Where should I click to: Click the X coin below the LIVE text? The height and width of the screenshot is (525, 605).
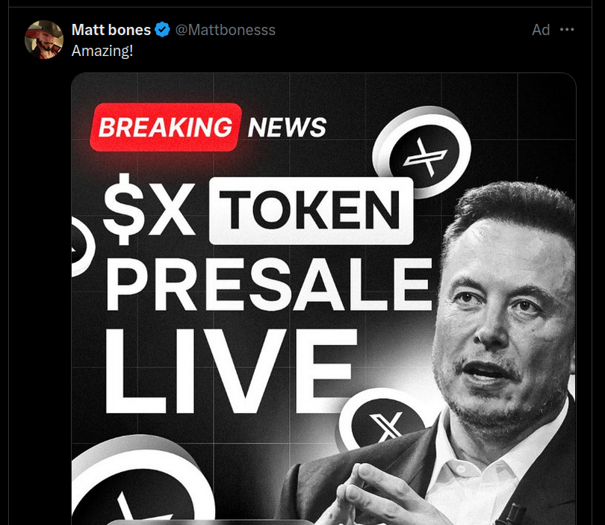pos(382,420)
